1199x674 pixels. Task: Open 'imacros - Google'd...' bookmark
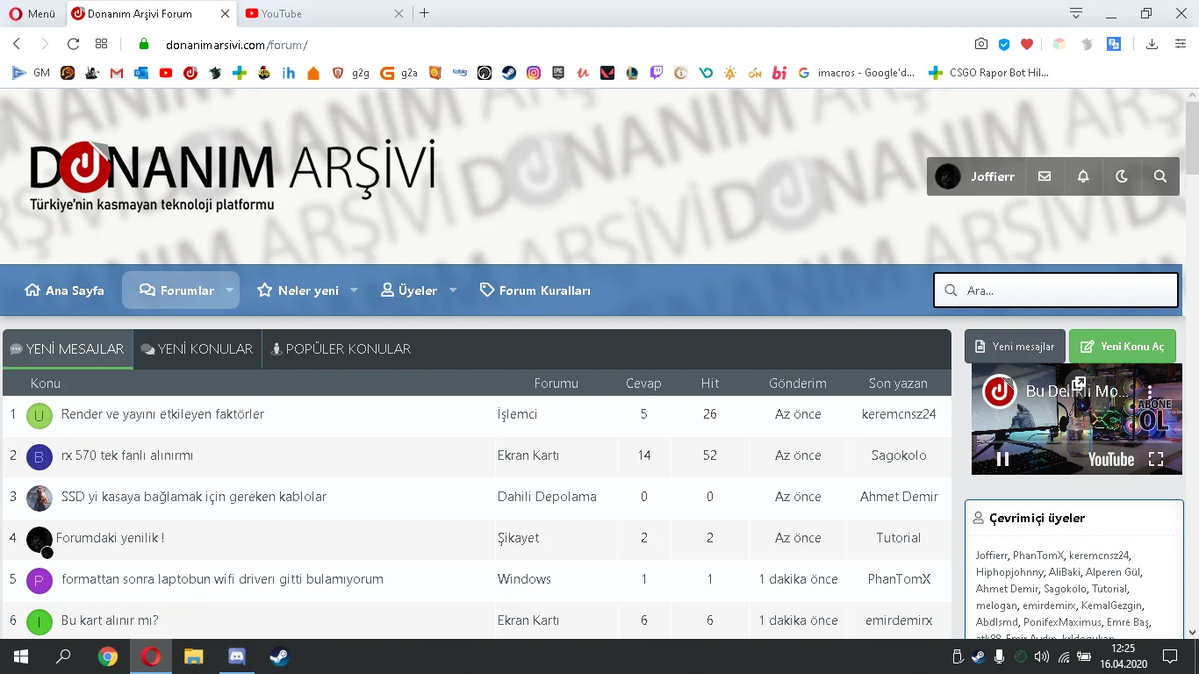[x=857, y=74]
